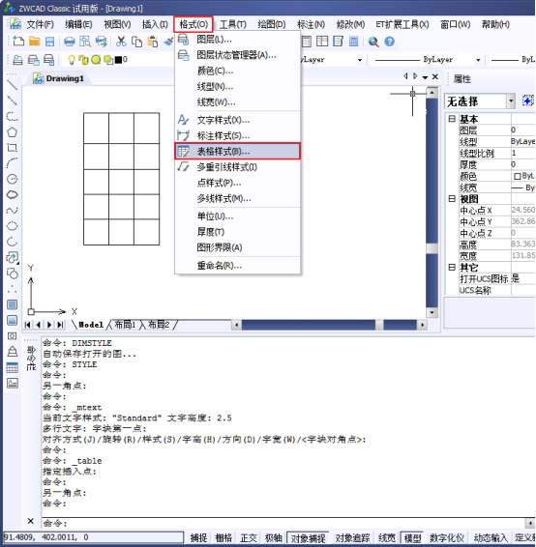
Task: Toggle 对象追踪 object tracking in status bar
Action: (352, 537)
